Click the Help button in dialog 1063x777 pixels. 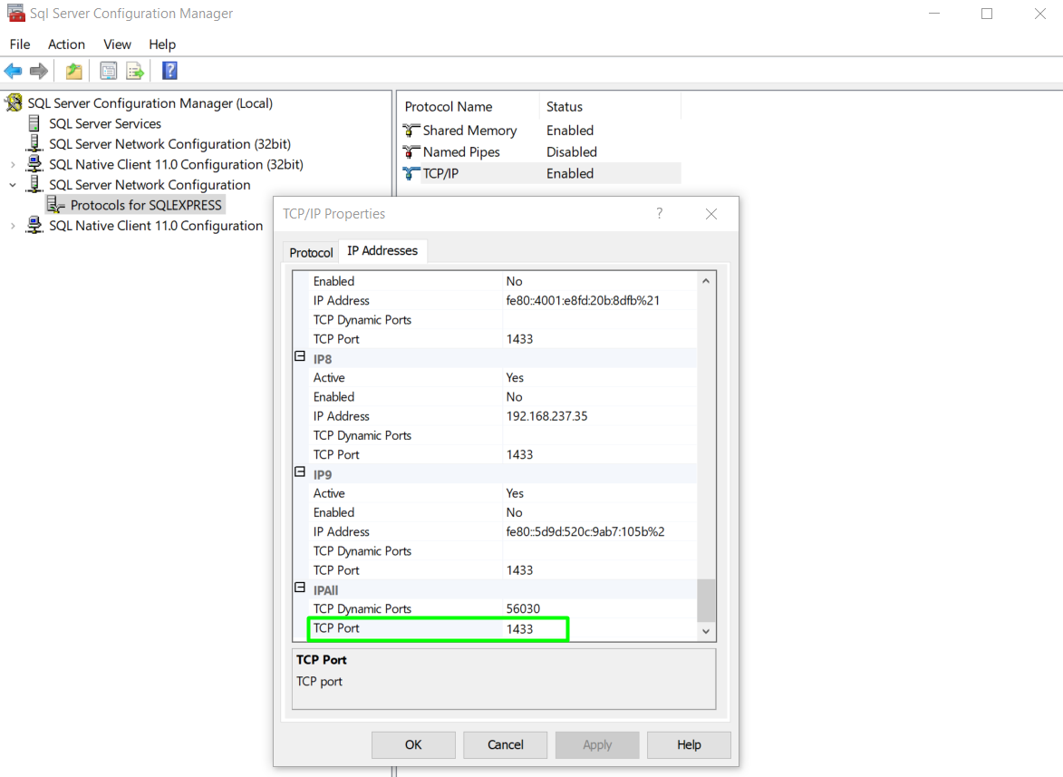coord(689,744)
